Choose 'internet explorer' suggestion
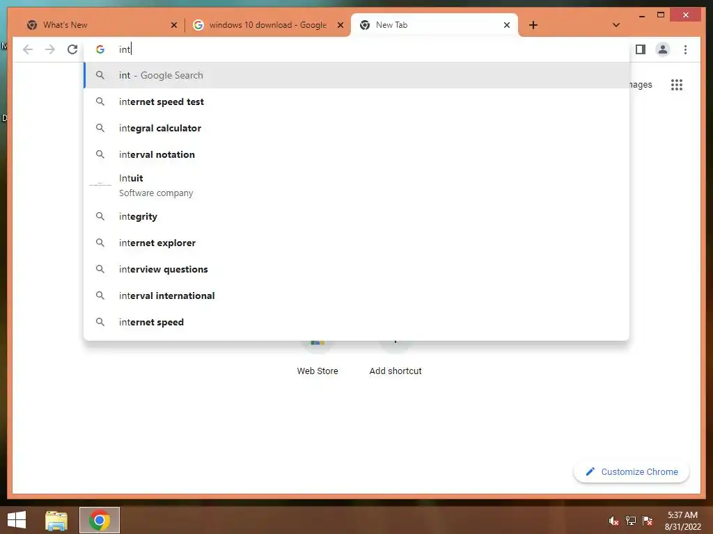 pos(356,243)
